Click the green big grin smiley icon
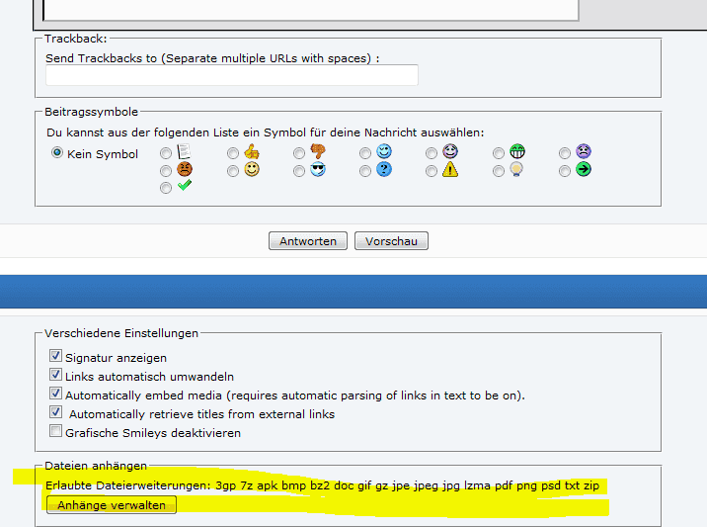Screen dimensions: 707x527 tap(517, 151)
